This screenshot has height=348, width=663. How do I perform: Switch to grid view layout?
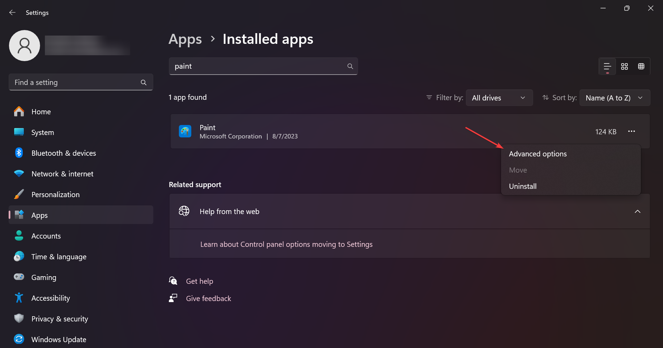(x=624, y=66)
